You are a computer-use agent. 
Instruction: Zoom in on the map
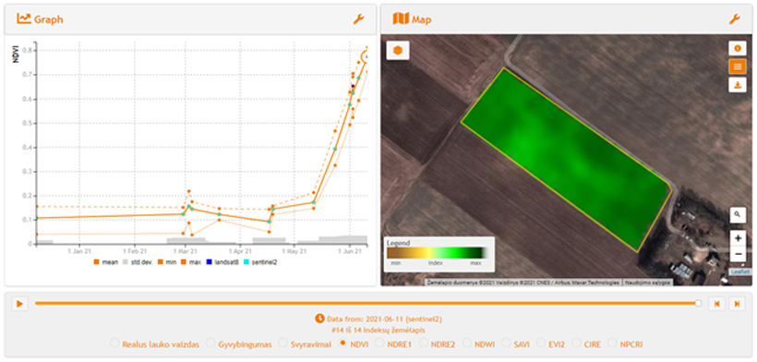[x=738, y=238]
